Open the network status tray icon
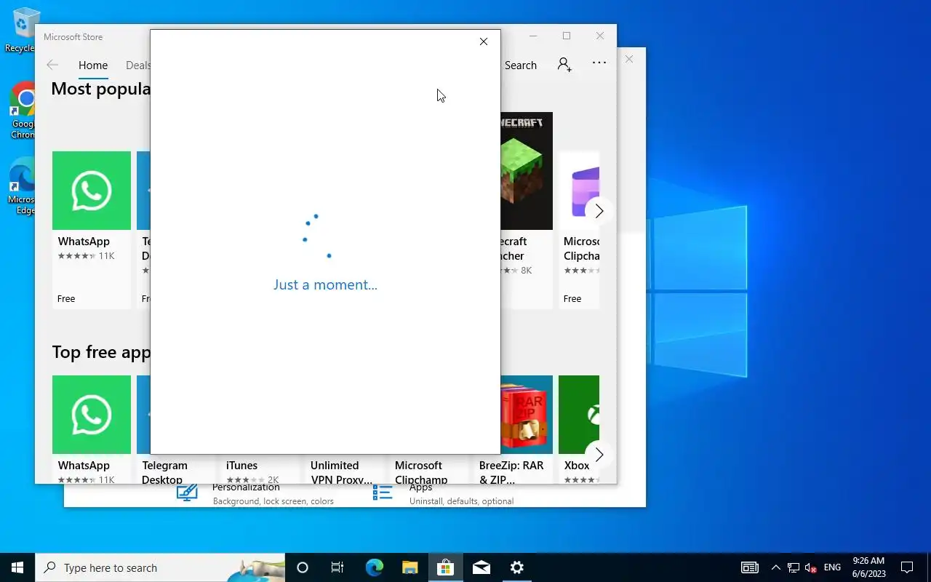This screenshot has width=931, height=582. coord(793,567)
